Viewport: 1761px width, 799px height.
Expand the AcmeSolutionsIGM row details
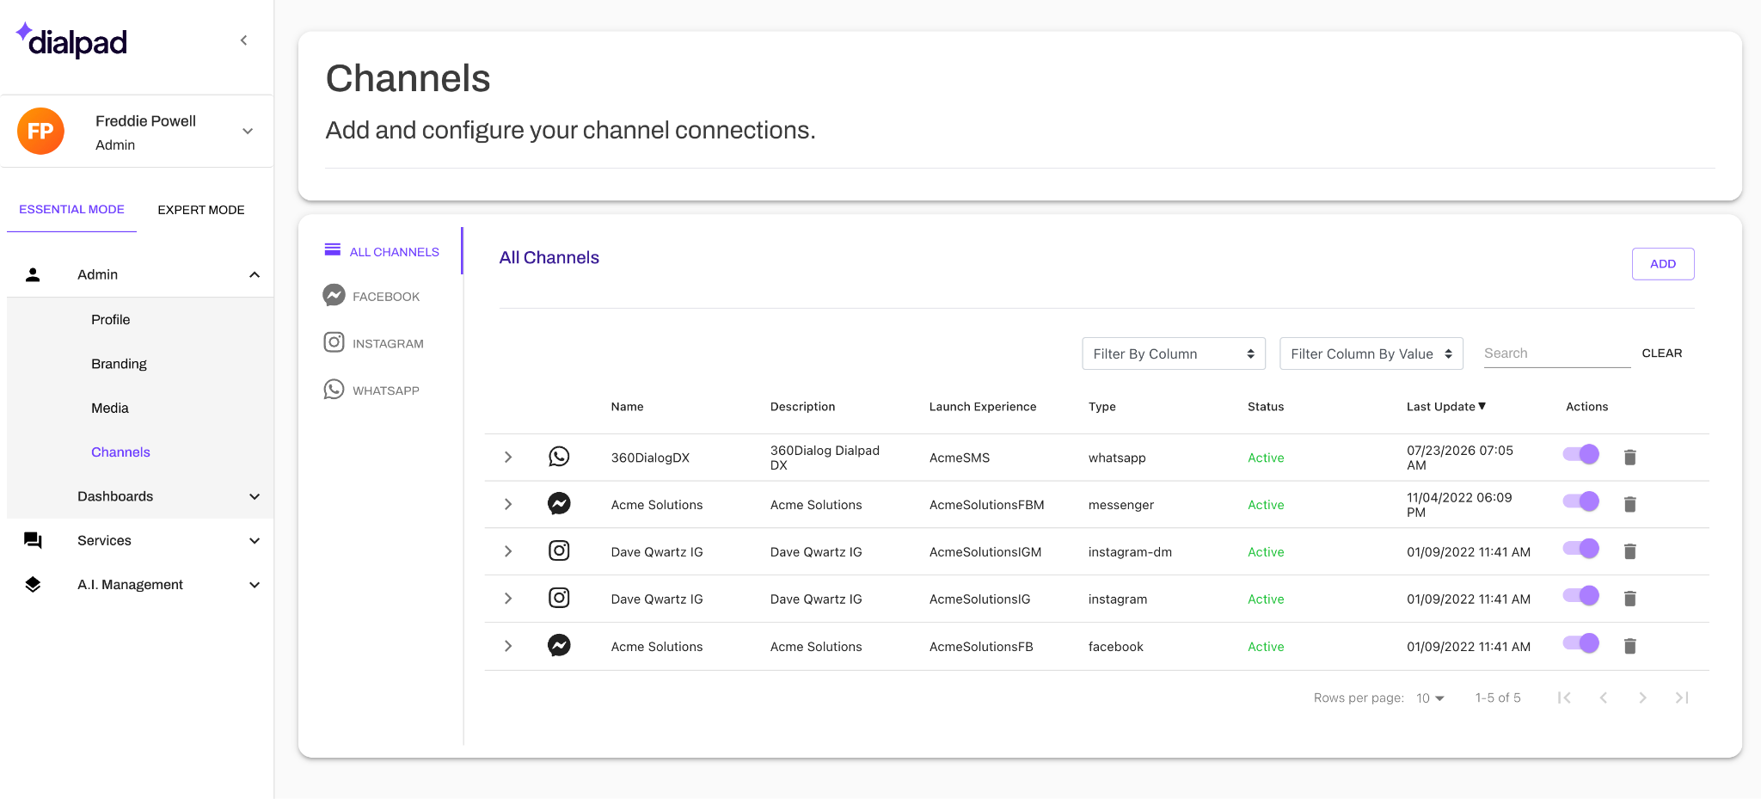point(508,551)
